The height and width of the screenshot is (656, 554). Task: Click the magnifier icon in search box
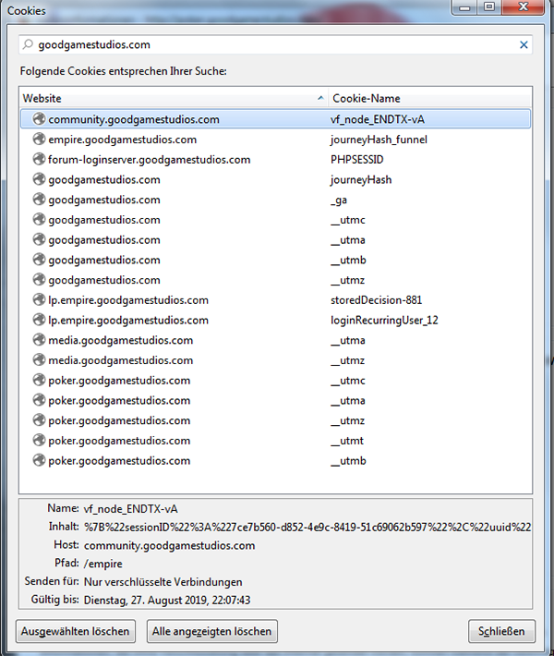point(28,44)
